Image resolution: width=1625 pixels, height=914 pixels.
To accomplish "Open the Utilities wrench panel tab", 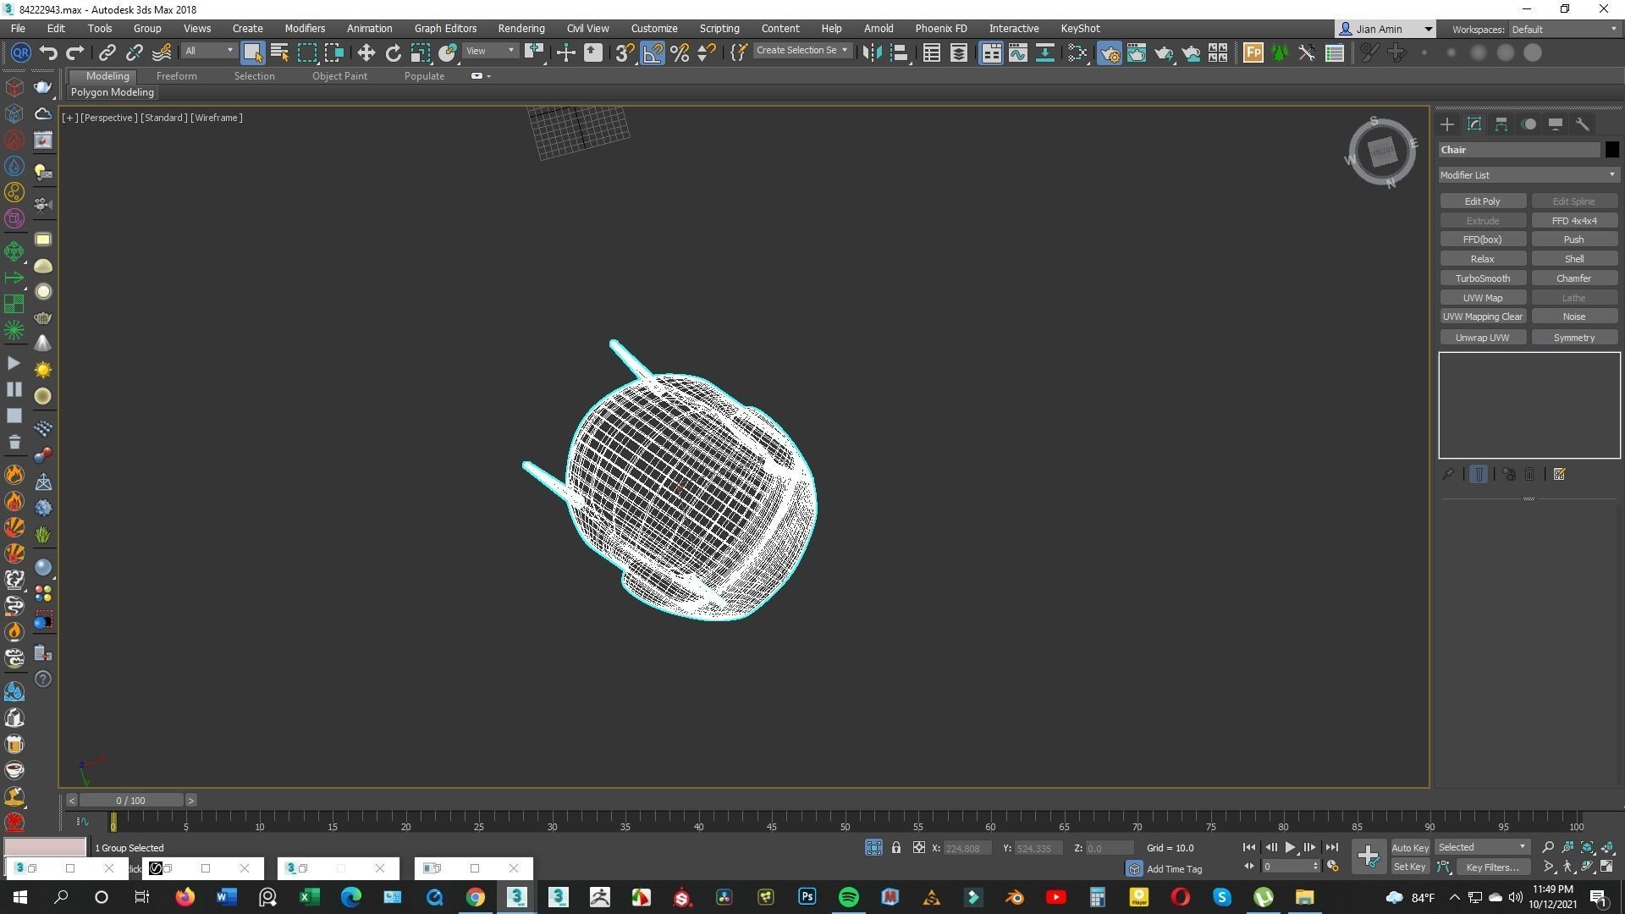I will pos(1583,124).
